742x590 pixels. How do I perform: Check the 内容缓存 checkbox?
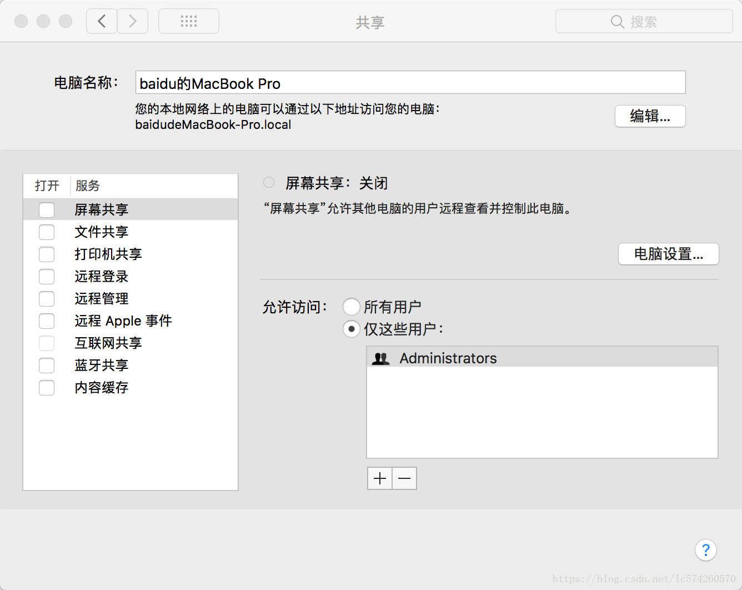[47, 388]
